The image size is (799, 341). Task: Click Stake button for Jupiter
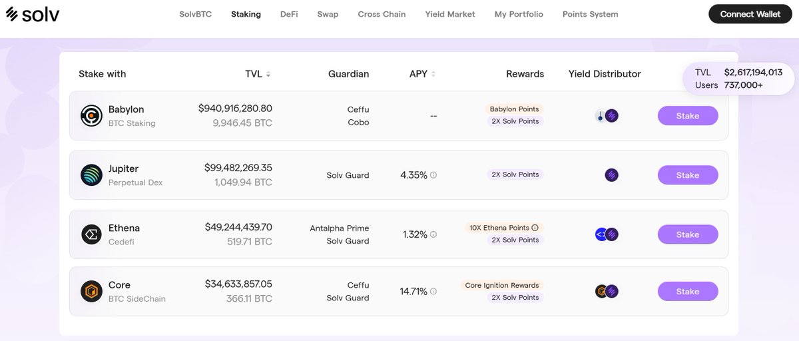688,175
